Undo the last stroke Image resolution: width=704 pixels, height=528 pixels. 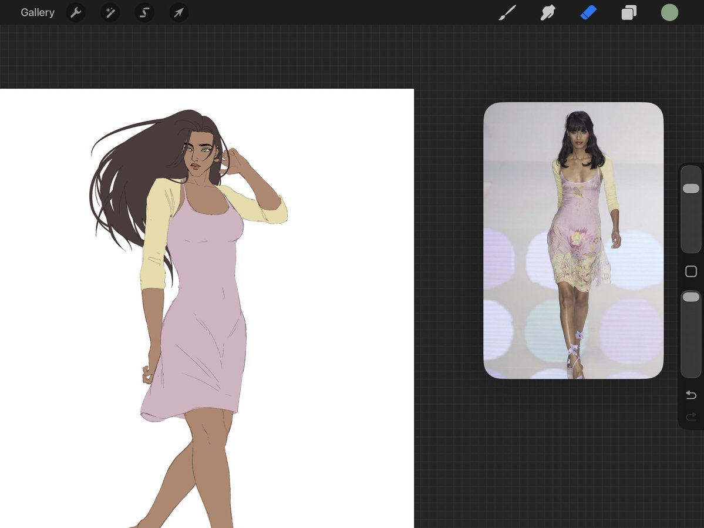pos(691,395)
